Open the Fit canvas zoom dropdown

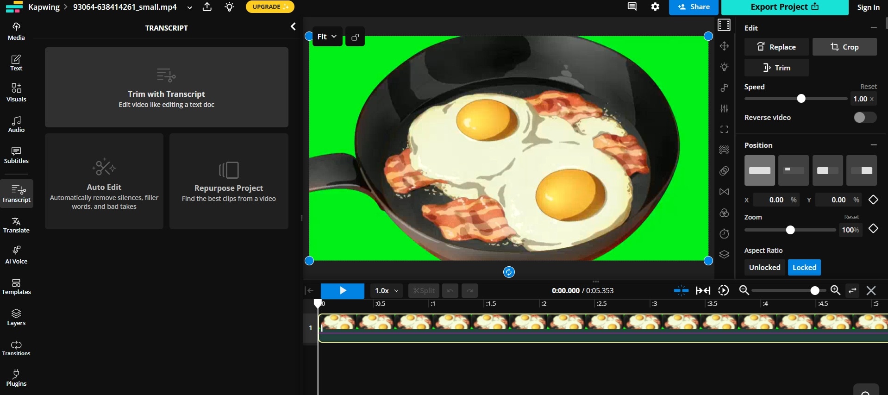point(327,37)
